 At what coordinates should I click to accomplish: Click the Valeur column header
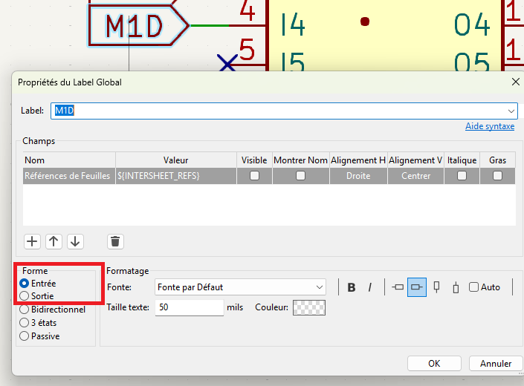point(176,160)
